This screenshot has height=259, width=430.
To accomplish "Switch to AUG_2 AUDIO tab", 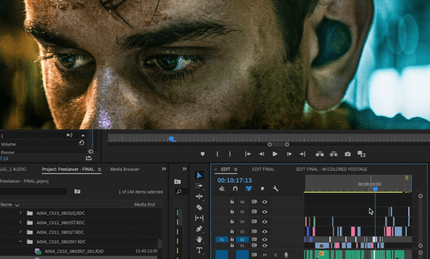I will [x=13, y=169].
